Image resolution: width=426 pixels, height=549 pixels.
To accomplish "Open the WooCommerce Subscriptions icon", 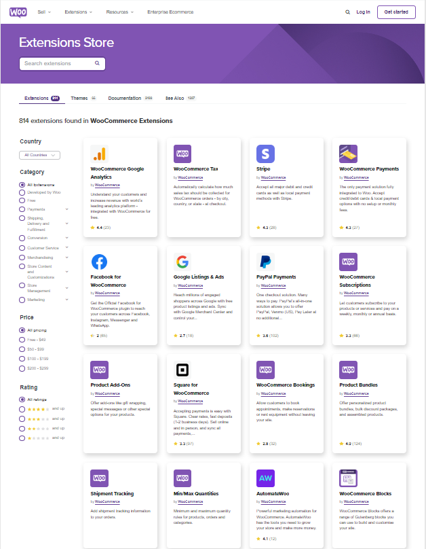I will [348, 262].
